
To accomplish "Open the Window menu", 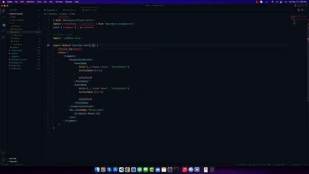I will click(69, 2).
